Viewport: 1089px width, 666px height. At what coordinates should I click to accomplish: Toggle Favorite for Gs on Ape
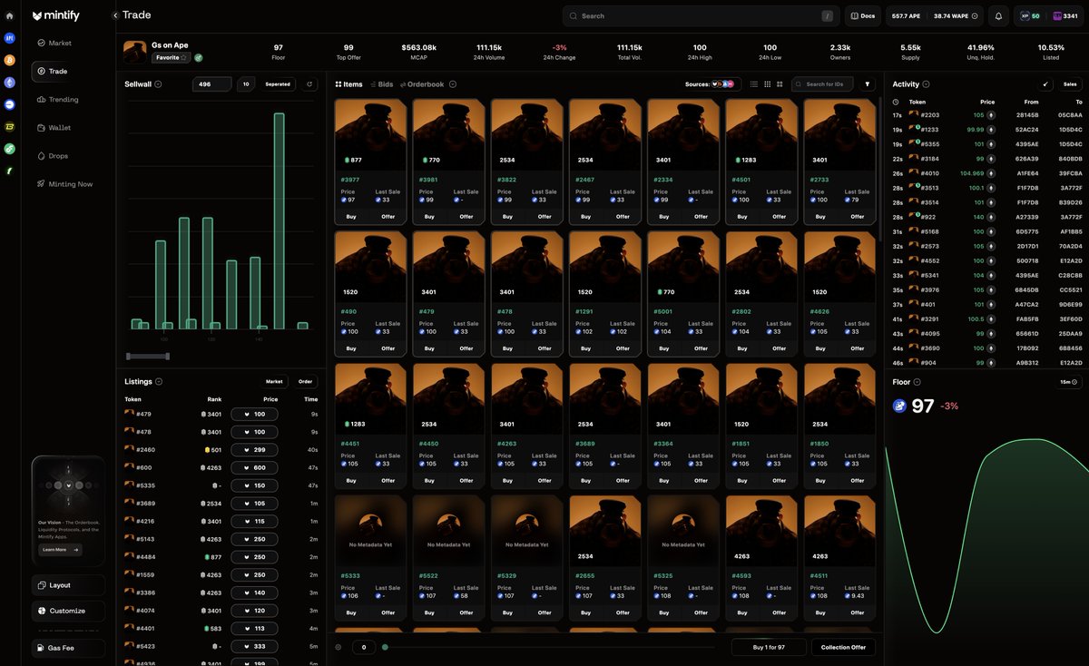tap(171, 57)
